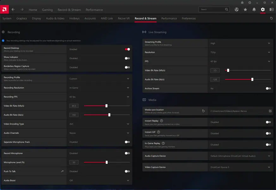Screen dimensions: 276x190
Task: Turn on Archive Stream toggle
Action: tap(268, 88)
